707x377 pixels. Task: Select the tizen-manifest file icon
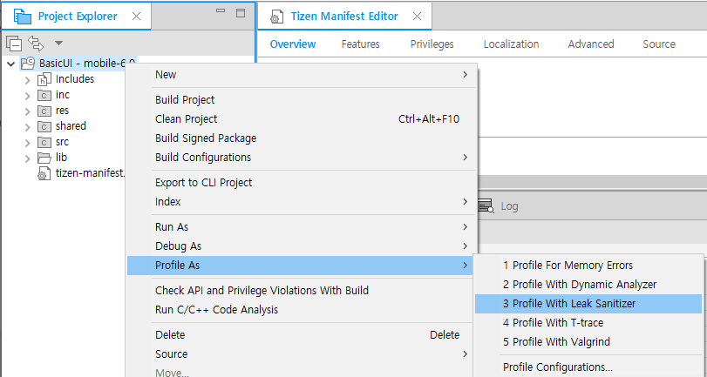click(44, 173)
